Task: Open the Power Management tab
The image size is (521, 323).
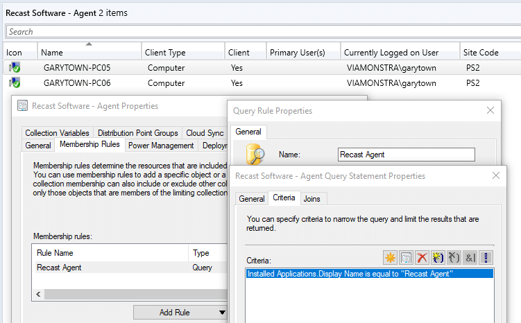Action: [161, 146]
